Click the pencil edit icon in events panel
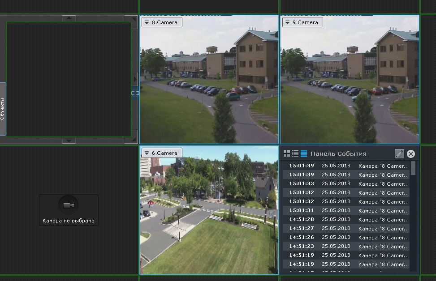Image resolution: width=436 pixels, height=281 pixels. coord(399,154)
